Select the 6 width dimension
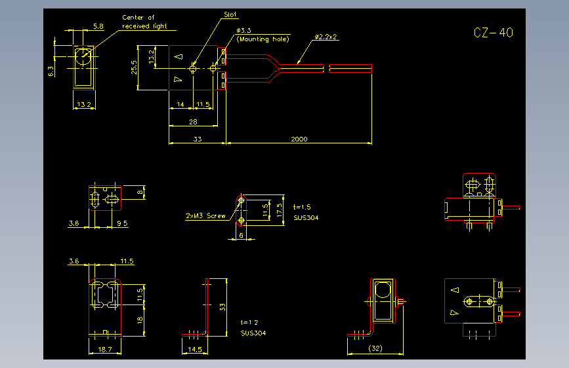Viewport: 569px width, 368px height. 241,236
